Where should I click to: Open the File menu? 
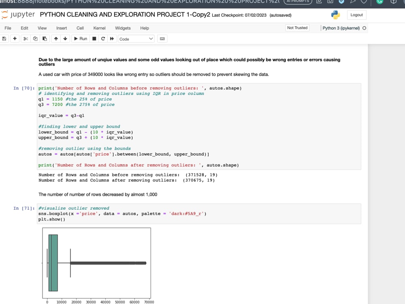point(8,28)
